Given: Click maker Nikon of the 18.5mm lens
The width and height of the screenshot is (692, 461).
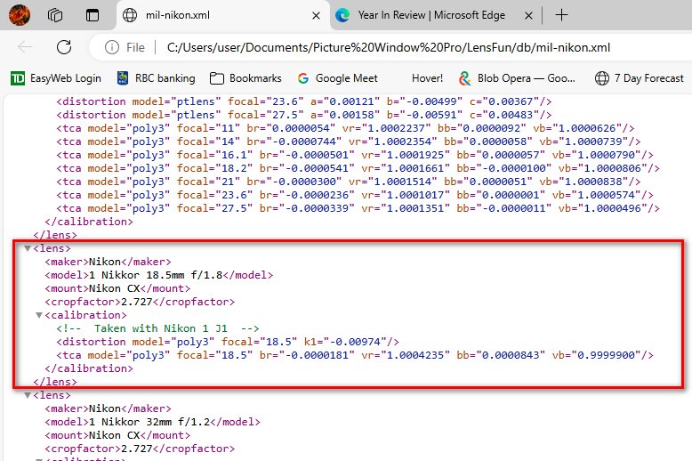Looking at the screenshot, I should point(105,262).
